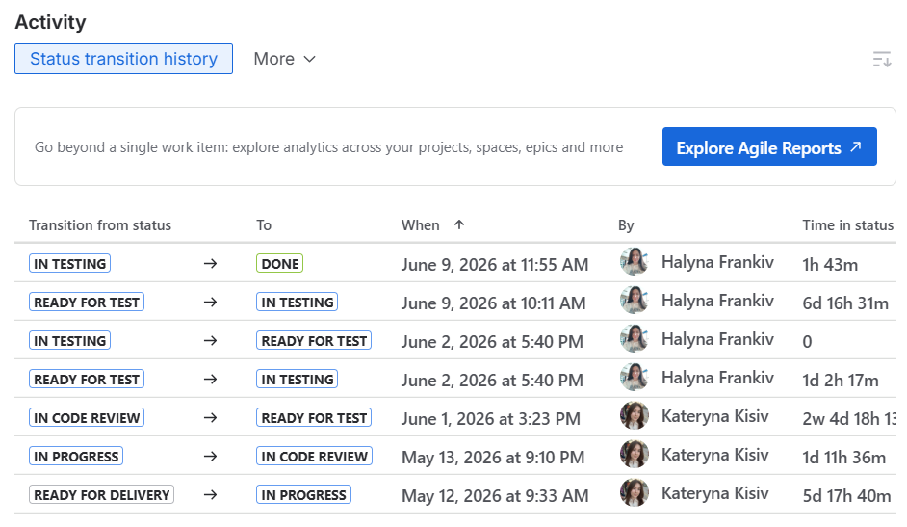Click the Transition from status header

(100, 225)
